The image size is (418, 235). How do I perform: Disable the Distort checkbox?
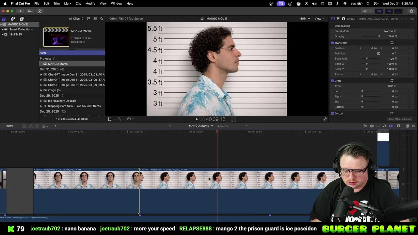tap(332, 113)
